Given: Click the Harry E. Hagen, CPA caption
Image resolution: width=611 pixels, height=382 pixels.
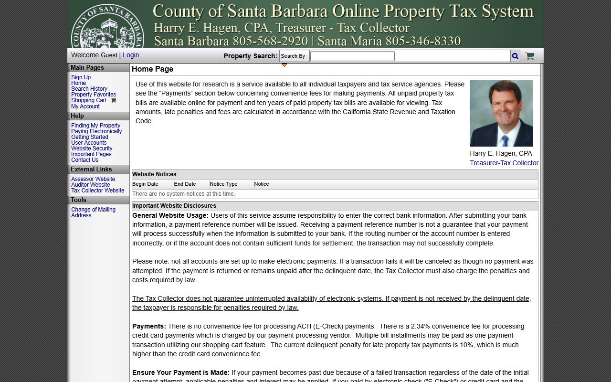Looking at the screenshot, I should (501, 153).
